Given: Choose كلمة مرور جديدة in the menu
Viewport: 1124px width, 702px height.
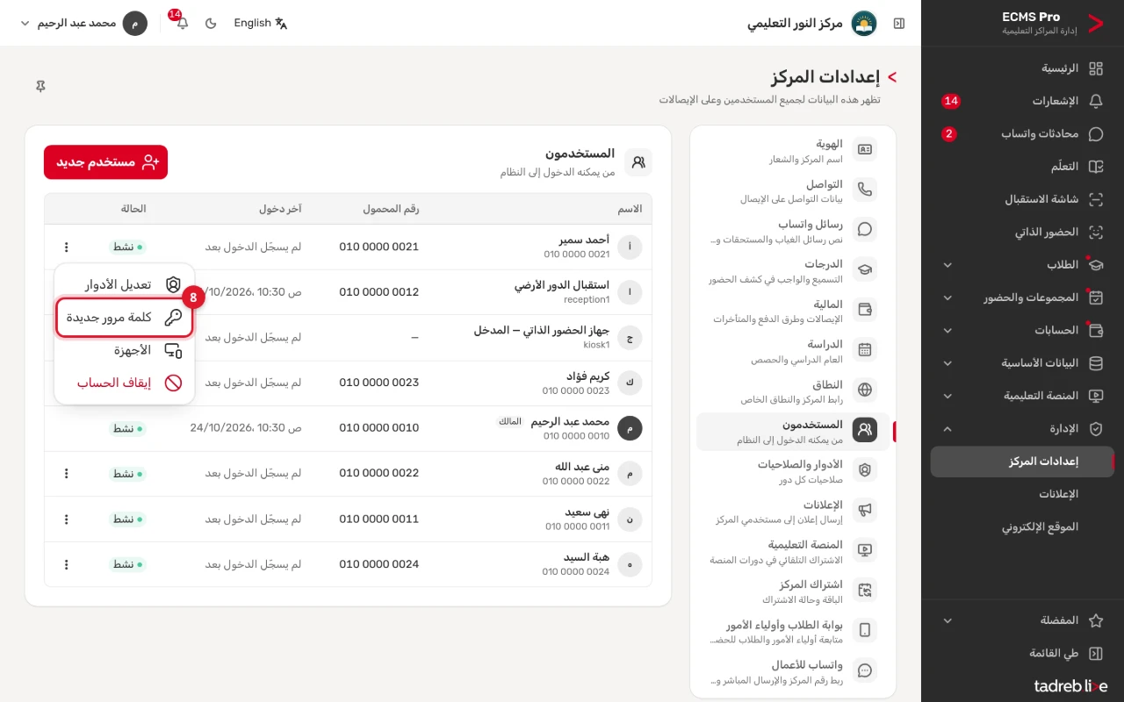Looking at the screenshot, I should [x=124, y=318].
